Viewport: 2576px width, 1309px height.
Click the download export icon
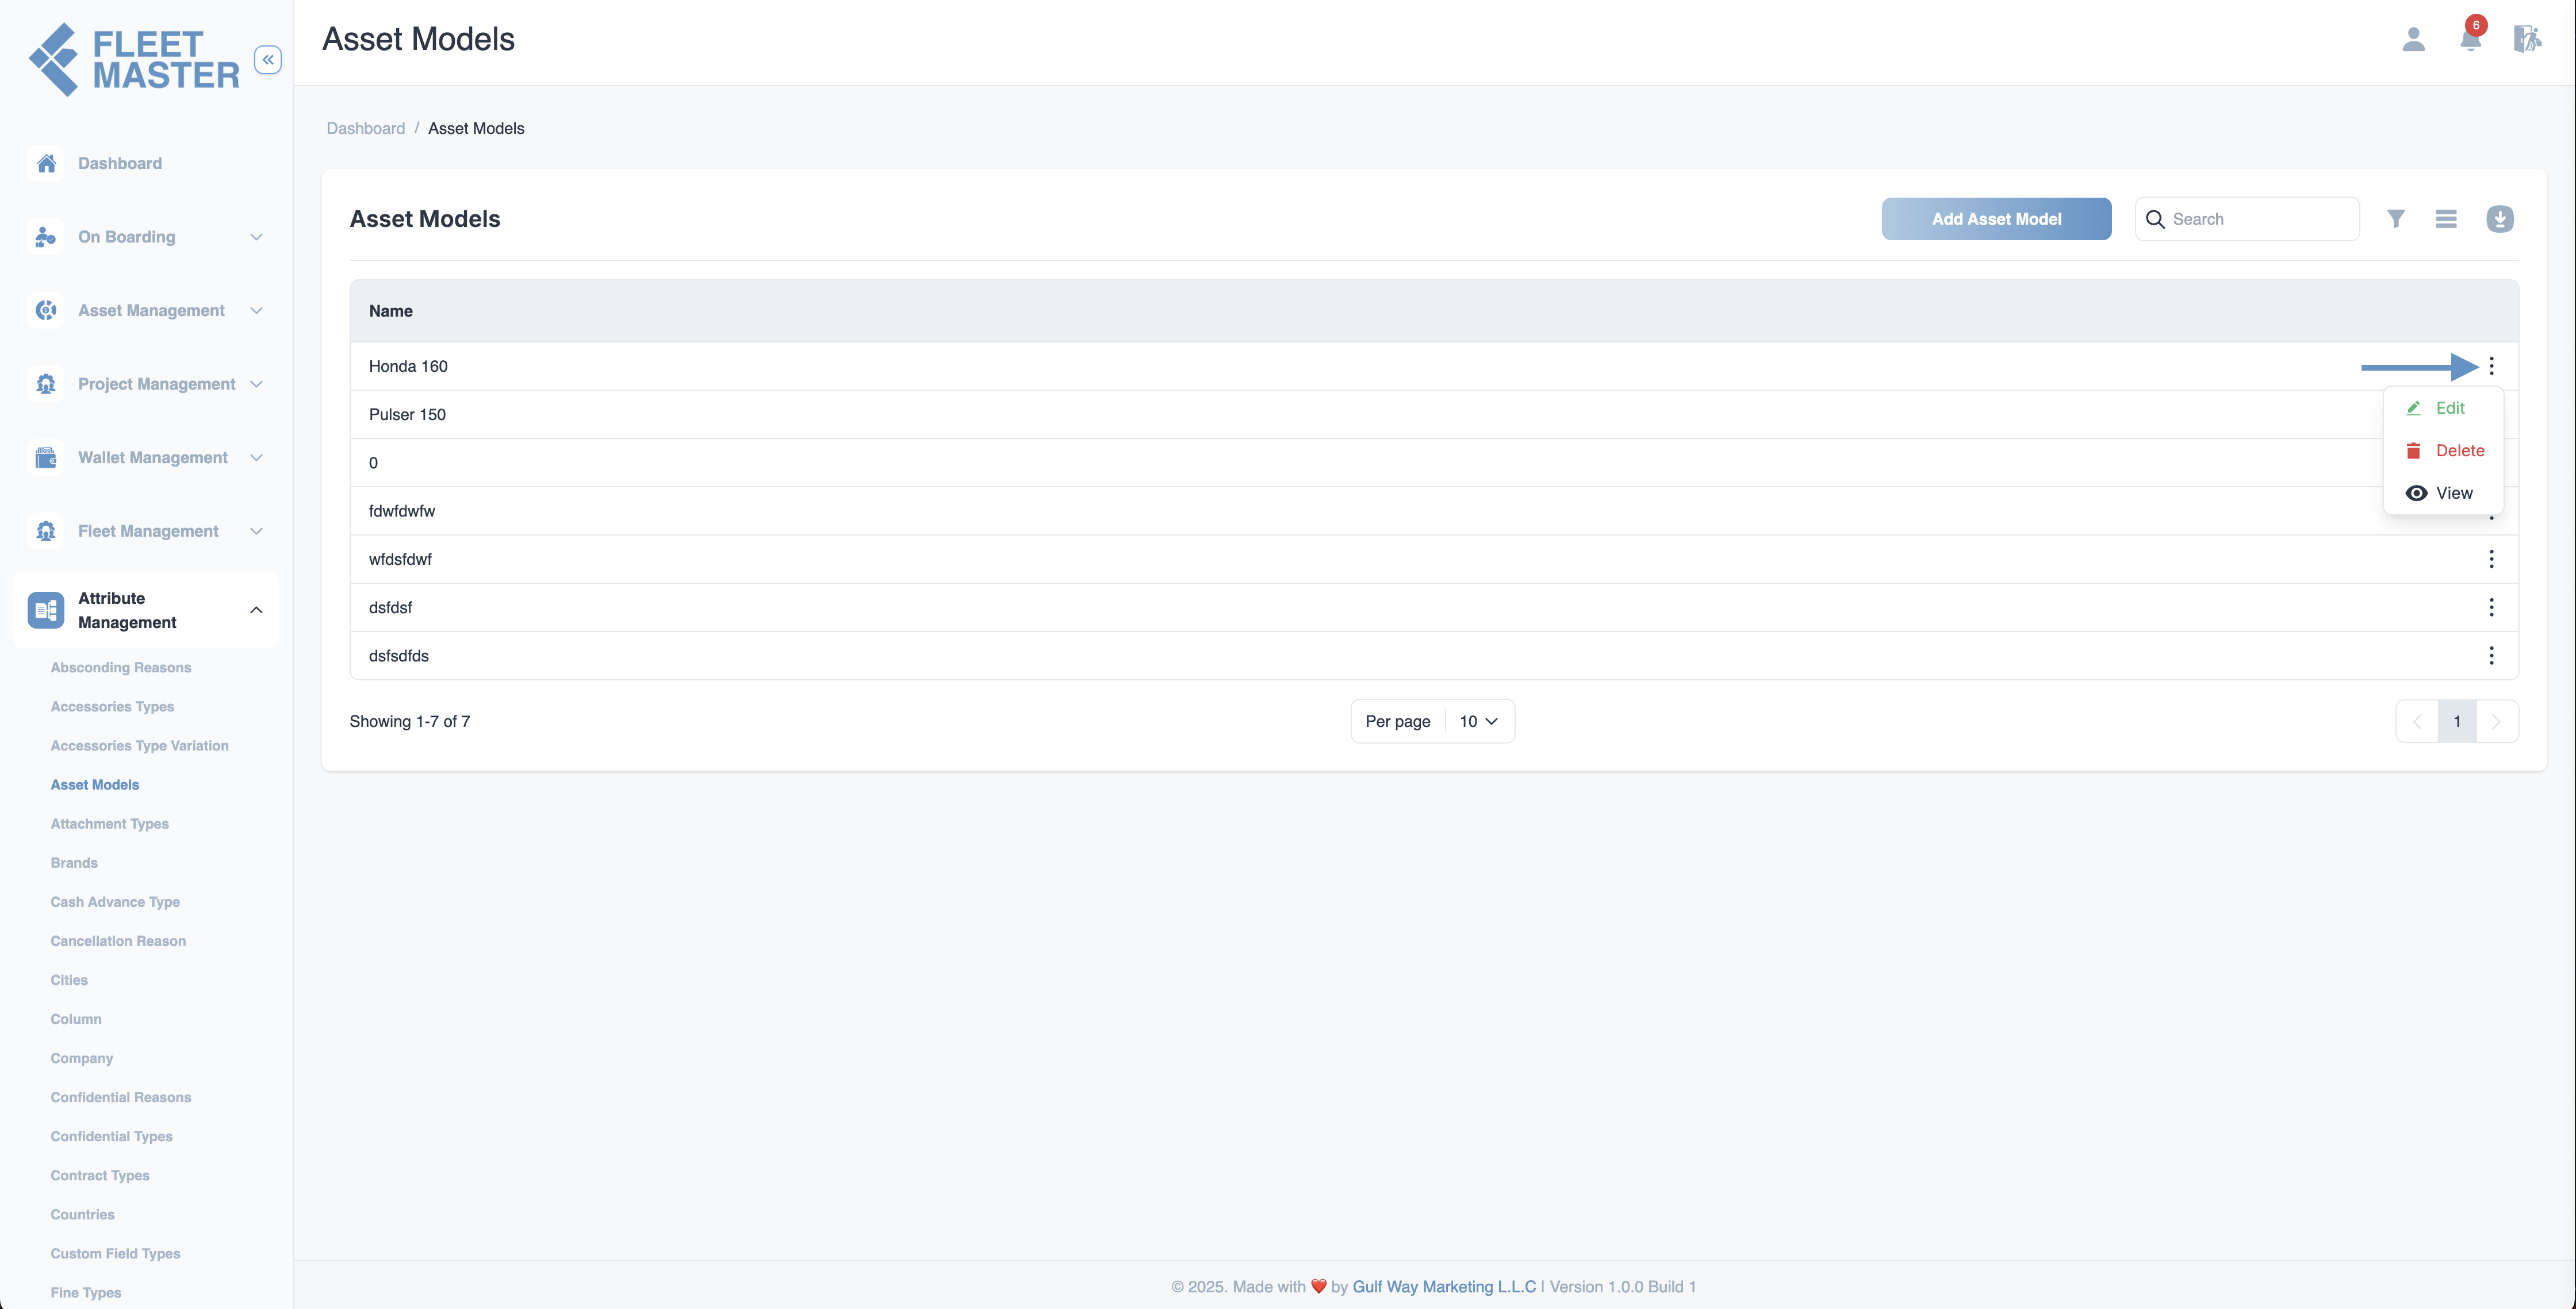(x=2500, y=219)
